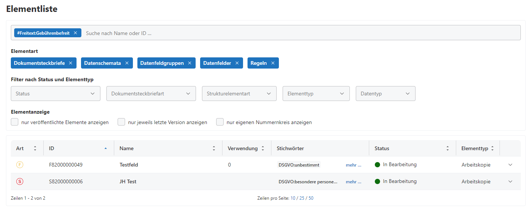Remove the Datenschemata filter chip

point(127,63)
